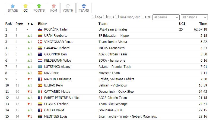Click the Australian flag beside O'Connor
This screenshot has height=120, width=213.
40,54
